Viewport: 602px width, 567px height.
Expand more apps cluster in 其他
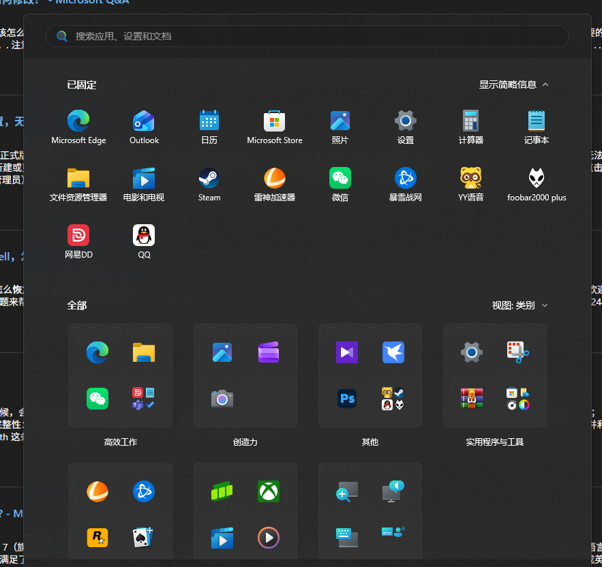(x=393, y=399)
